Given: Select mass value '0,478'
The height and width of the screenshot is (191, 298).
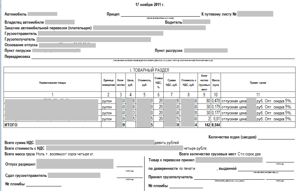Looking at the screenshot, I should (216, 101).
